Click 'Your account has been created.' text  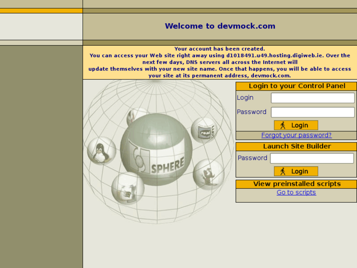tap(220, 49)
